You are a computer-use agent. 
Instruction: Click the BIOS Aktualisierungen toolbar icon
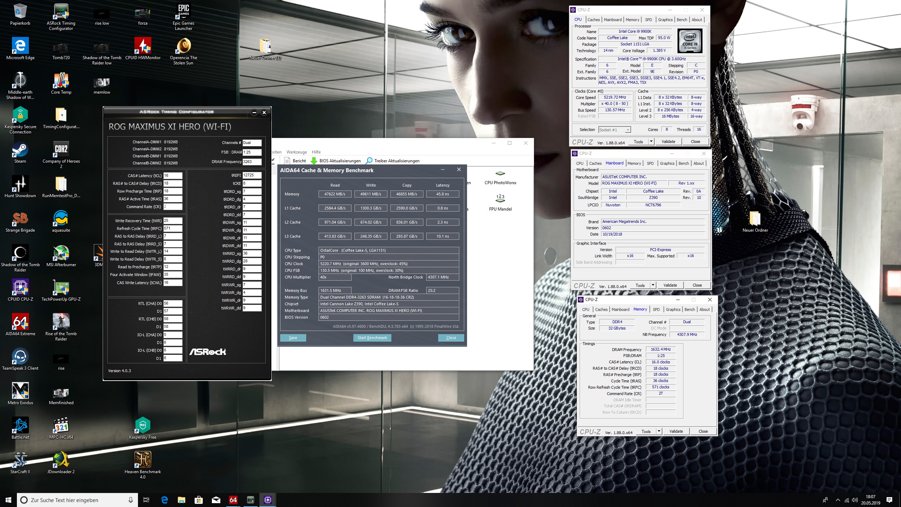[x=314, y=161]
